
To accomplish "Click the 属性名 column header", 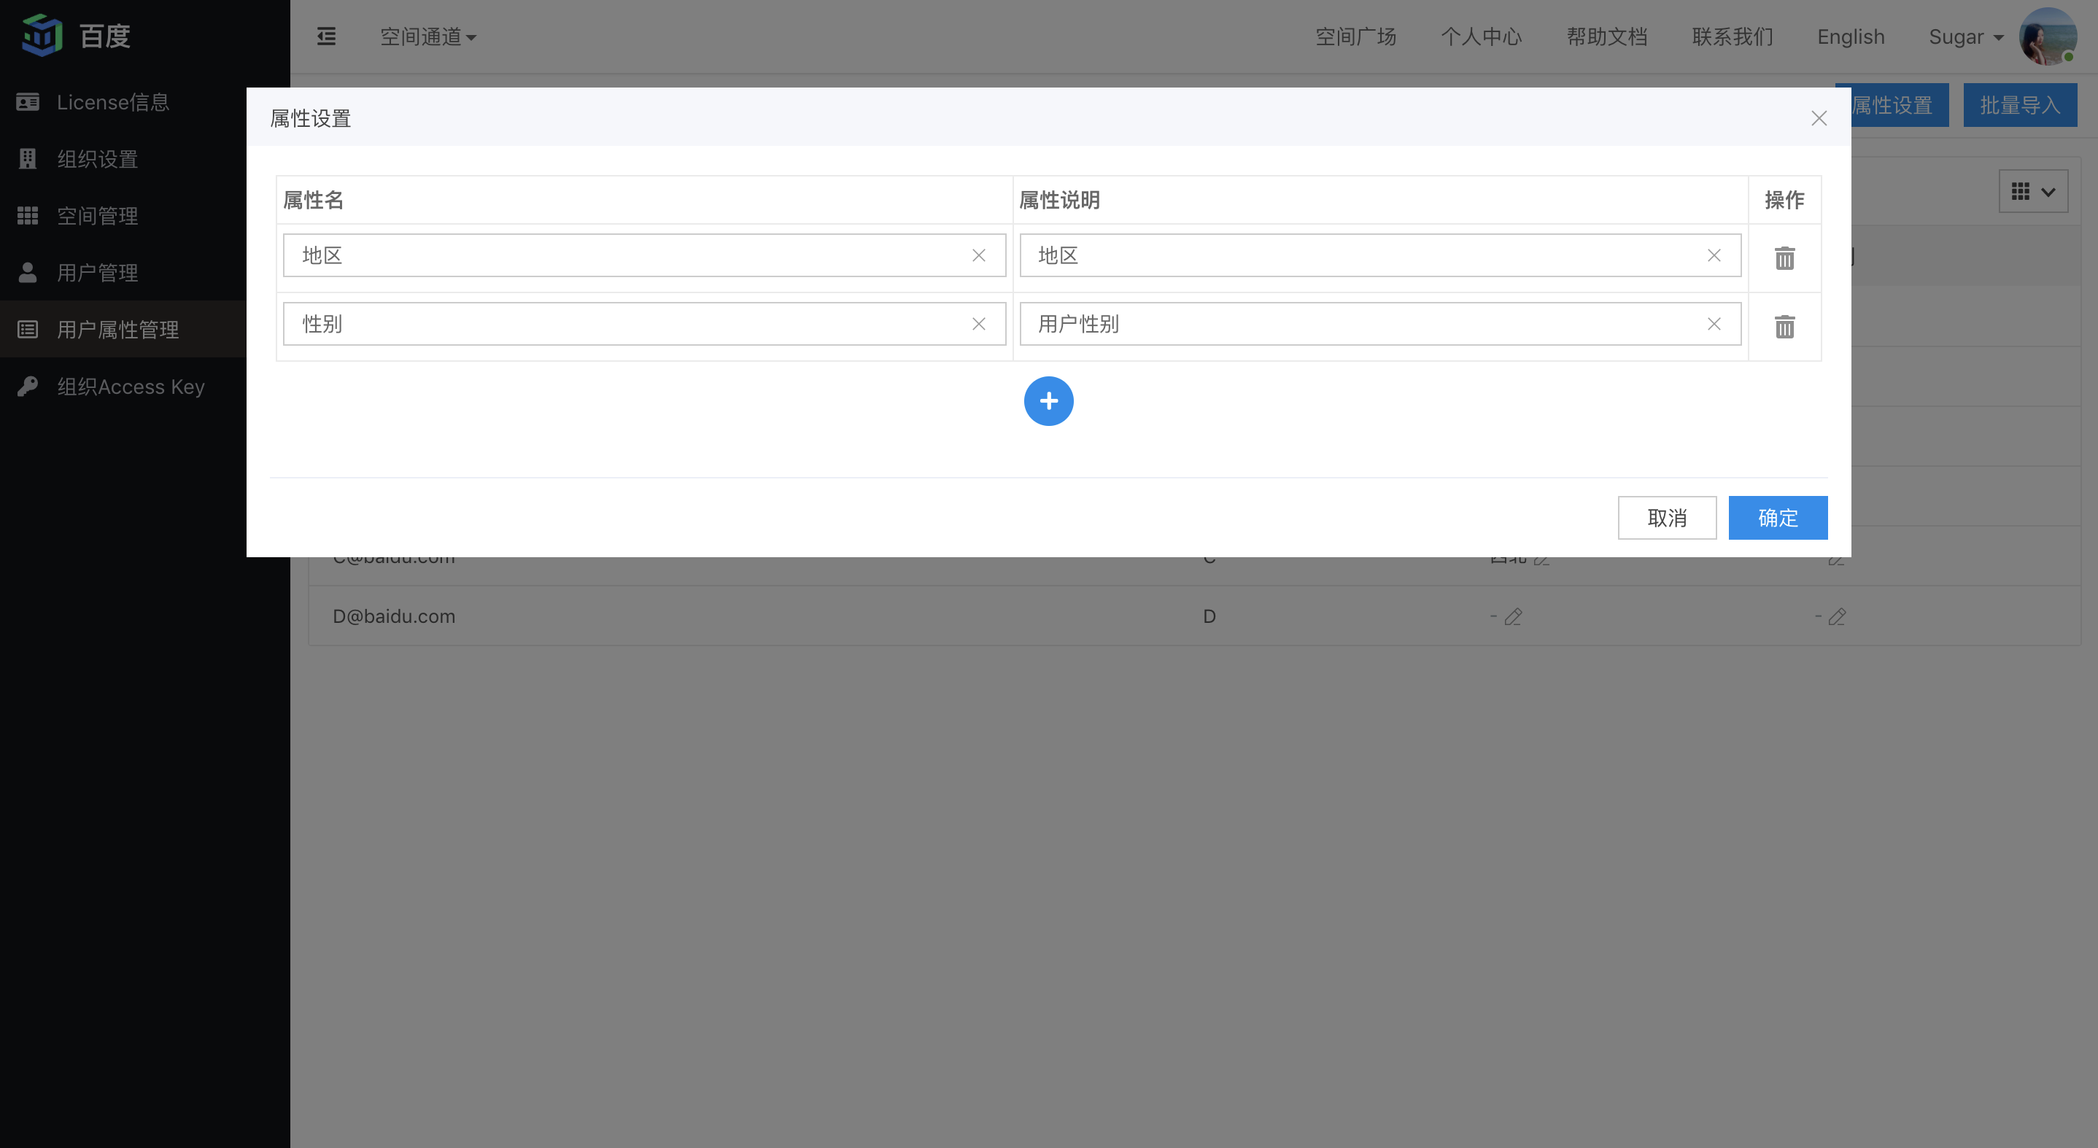I will (x=644, y=199).
